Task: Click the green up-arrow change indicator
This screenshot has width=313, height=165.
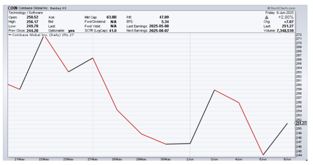Action: 267,17
